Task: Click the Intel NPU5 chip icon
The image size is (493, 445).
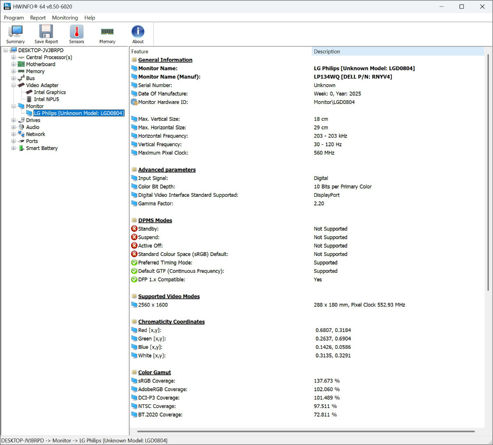Action: [x=29, y=99]
